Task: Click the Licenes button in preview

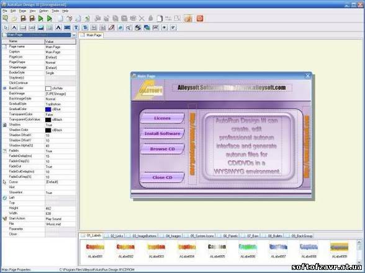Action: 162,118
